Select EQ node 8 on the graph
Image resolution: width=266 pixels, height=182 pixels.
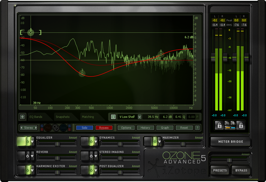(161, 54)
